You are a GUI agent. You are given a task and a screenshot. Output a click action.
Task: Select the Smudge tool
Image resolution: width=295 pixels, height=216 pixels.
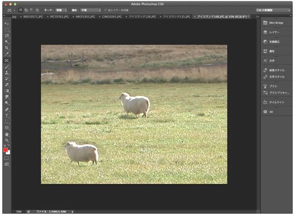(x=6, y=97)
